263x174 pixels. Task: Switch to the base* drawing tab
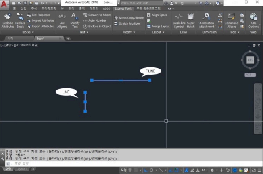click(x=49, y=38)
